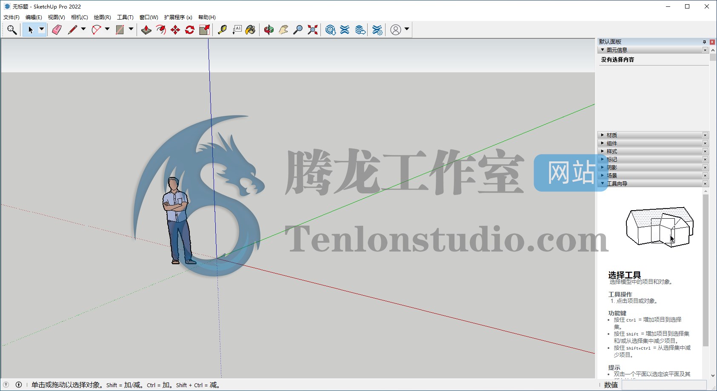Screen dimensions: 717x391
Task: Select the pink Eraser tool
Action: coord(57,30)
